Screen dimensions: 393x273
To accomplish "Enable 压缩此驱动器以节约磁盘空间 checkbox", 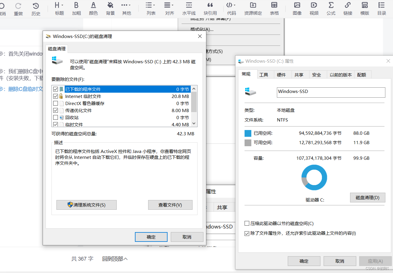I will pos(247,223).
